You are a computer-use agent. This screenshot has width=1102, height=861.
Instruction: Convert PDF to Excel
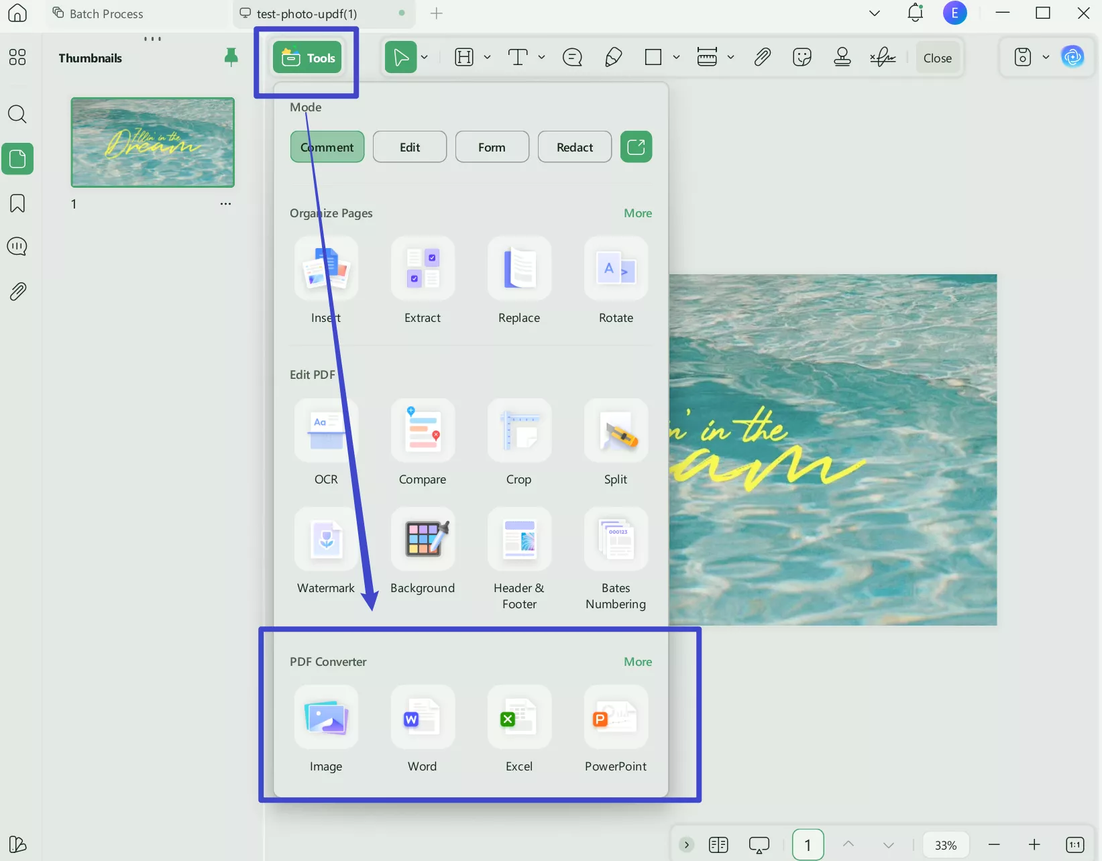[519, 717]
